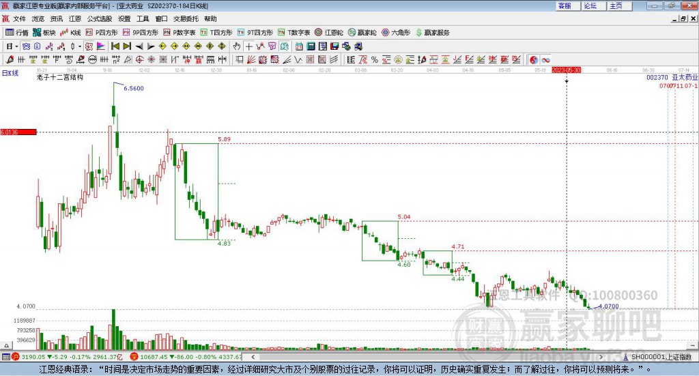Open 赢家服务 with the dollar icon

pyautogui.click(x=432, y=33)
